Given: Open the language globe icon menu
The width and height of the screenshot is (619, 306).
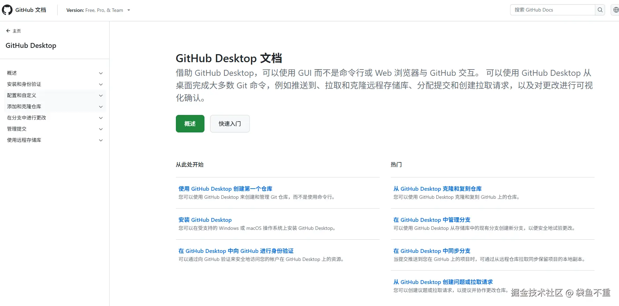Looking at the screenshot, I should point(616,10).
